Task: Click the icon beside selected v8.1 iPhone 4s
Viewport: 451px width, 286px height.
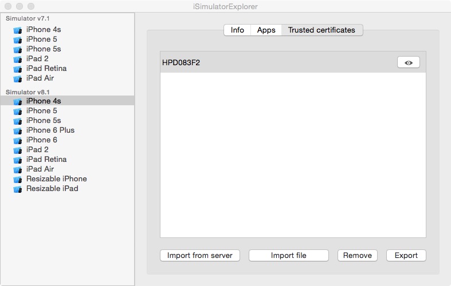Action: [x=18, y=101]
